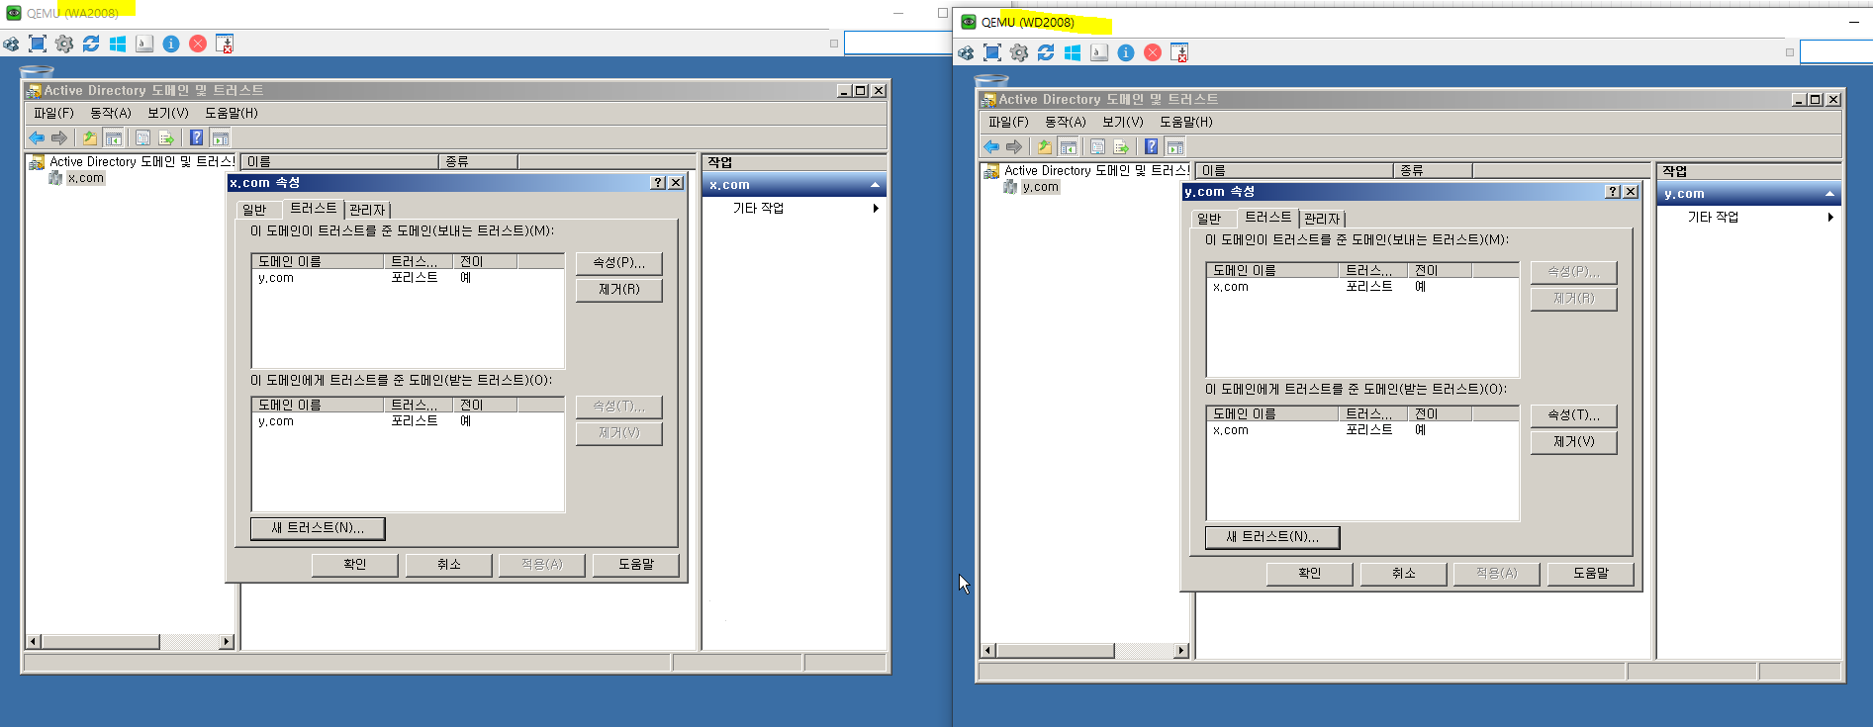The width and height of the screenshot is (1873, 727).
Task: Open settings gear in WD2008 QEMU toolbar
Action: coord(1019,52)
